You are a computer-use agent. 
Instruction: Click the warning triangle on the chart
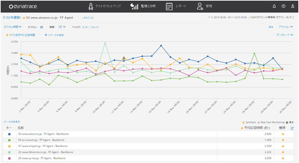(124, 58)
